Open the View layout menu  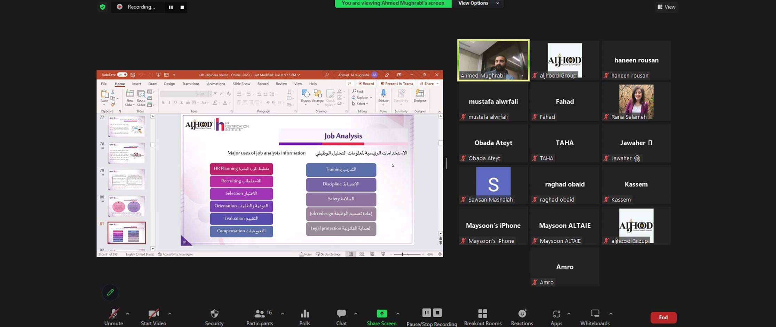(666, 7)
